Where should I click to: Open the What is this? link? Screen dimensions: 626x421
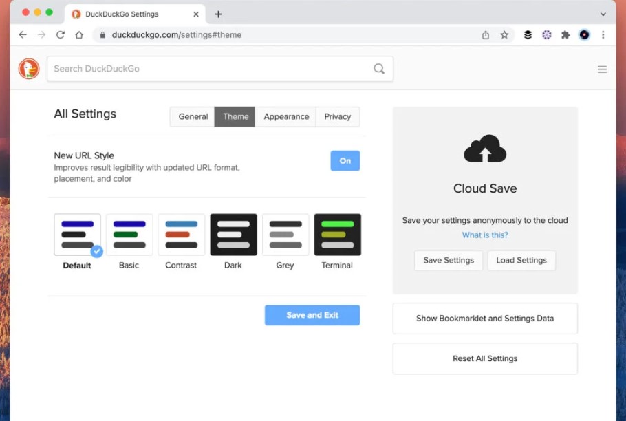[485, 235]
